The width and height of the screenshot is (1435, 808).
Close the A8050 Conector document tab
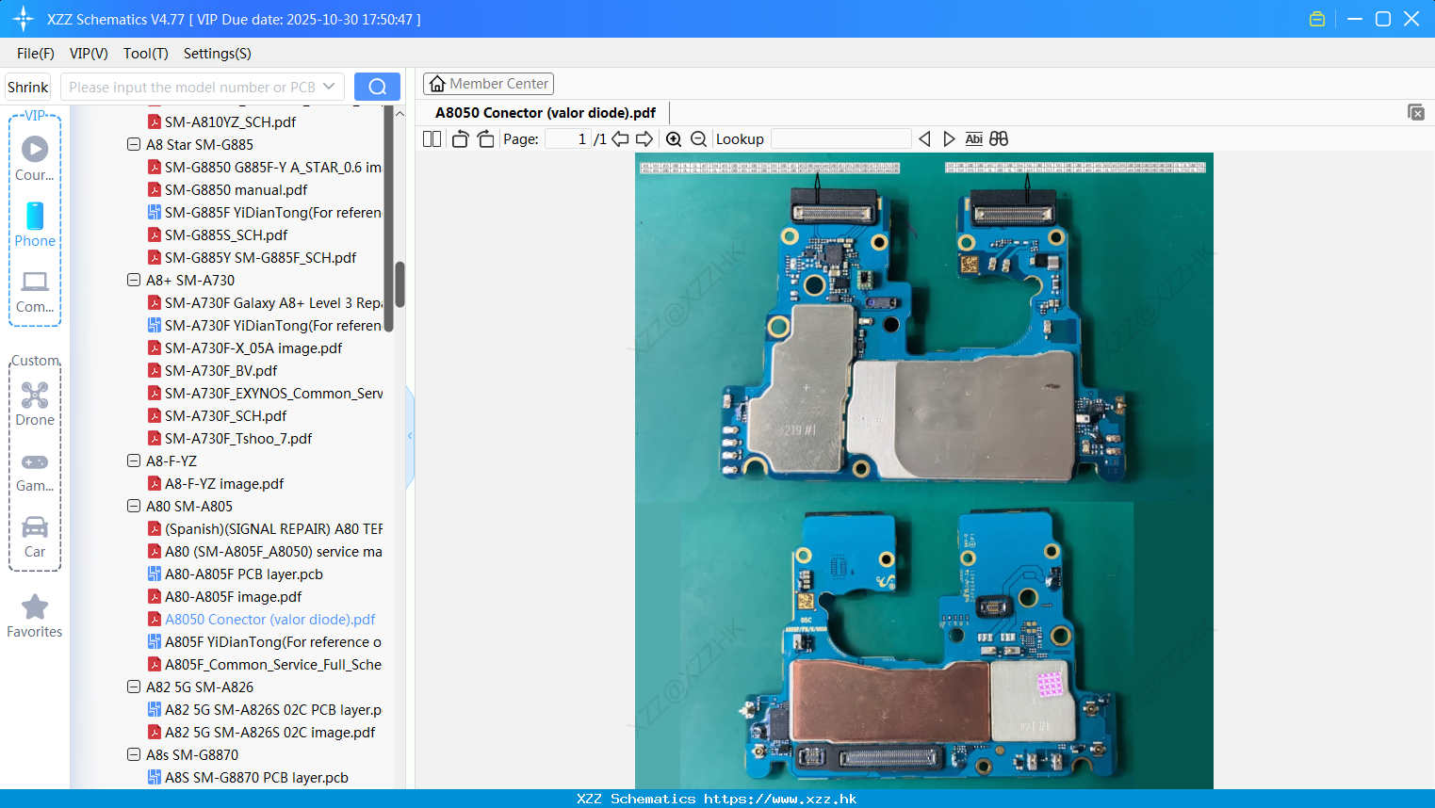tap(1416, 112)
